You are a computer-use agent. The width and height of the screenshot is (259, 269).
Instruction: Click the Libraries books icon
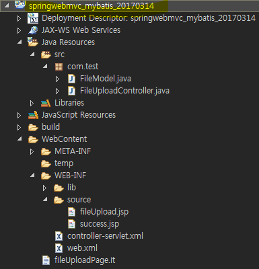[x=46, y=103]
